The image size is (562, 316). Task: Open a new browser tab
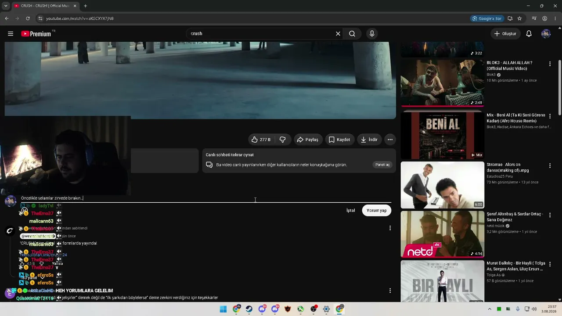tap(85, 6)
